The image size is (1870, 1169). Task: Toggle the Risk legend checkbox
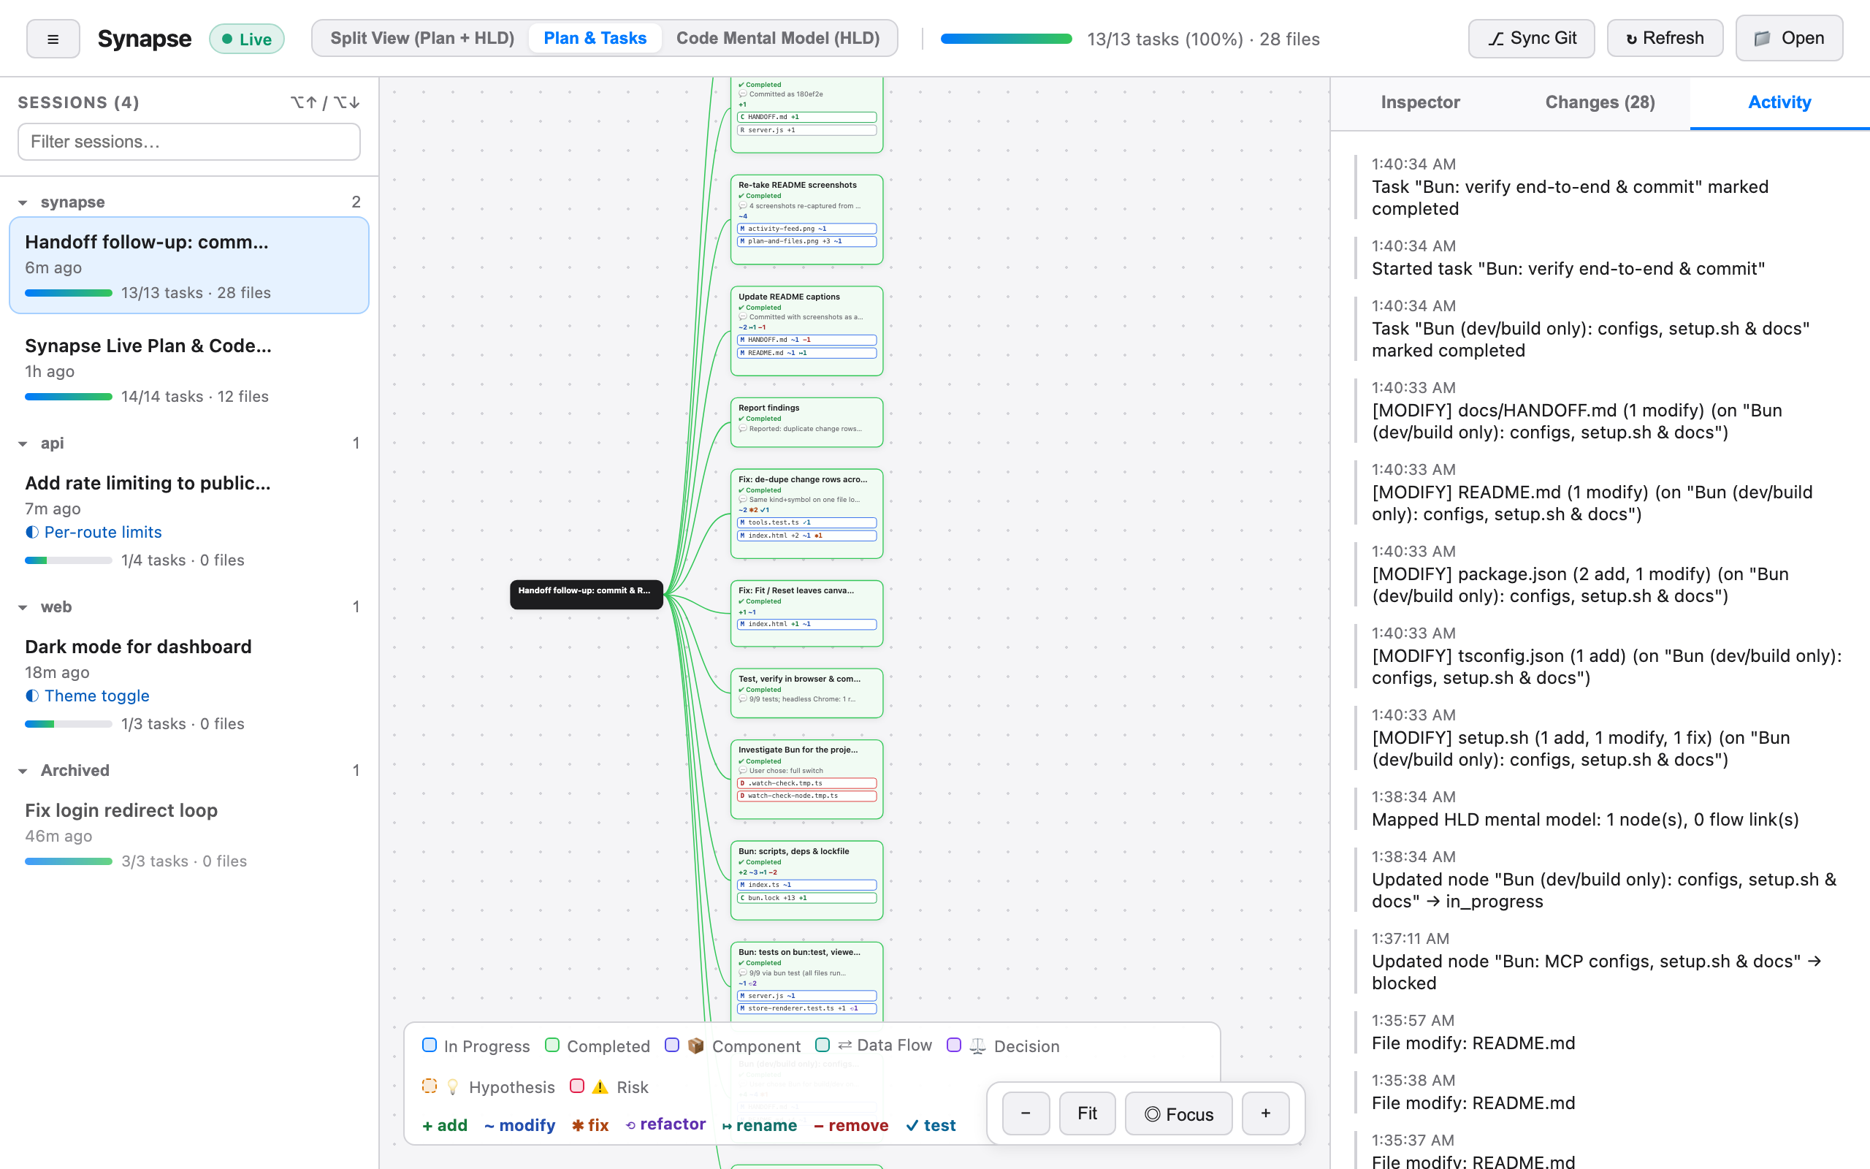point(576,1086)
